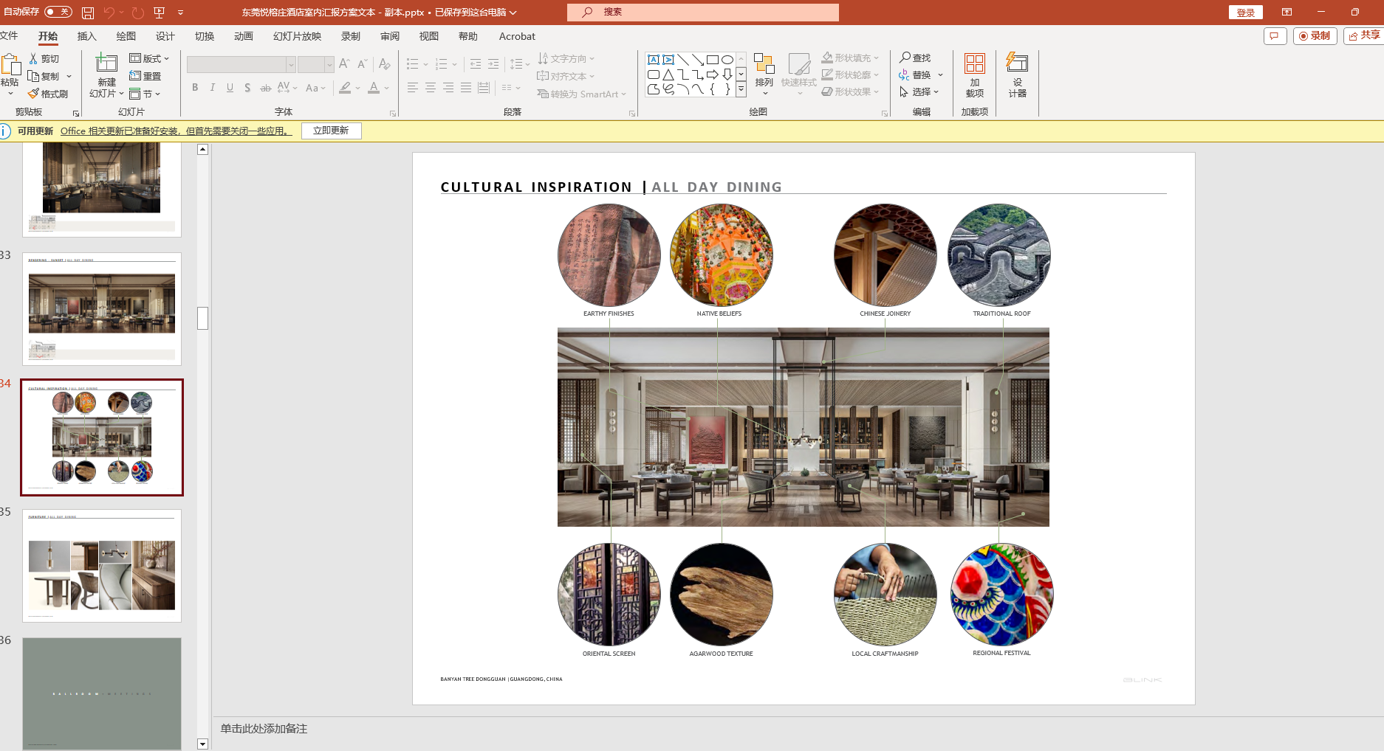Select the oval shape in gallery

pyautogui.click(x=727, y=60)
